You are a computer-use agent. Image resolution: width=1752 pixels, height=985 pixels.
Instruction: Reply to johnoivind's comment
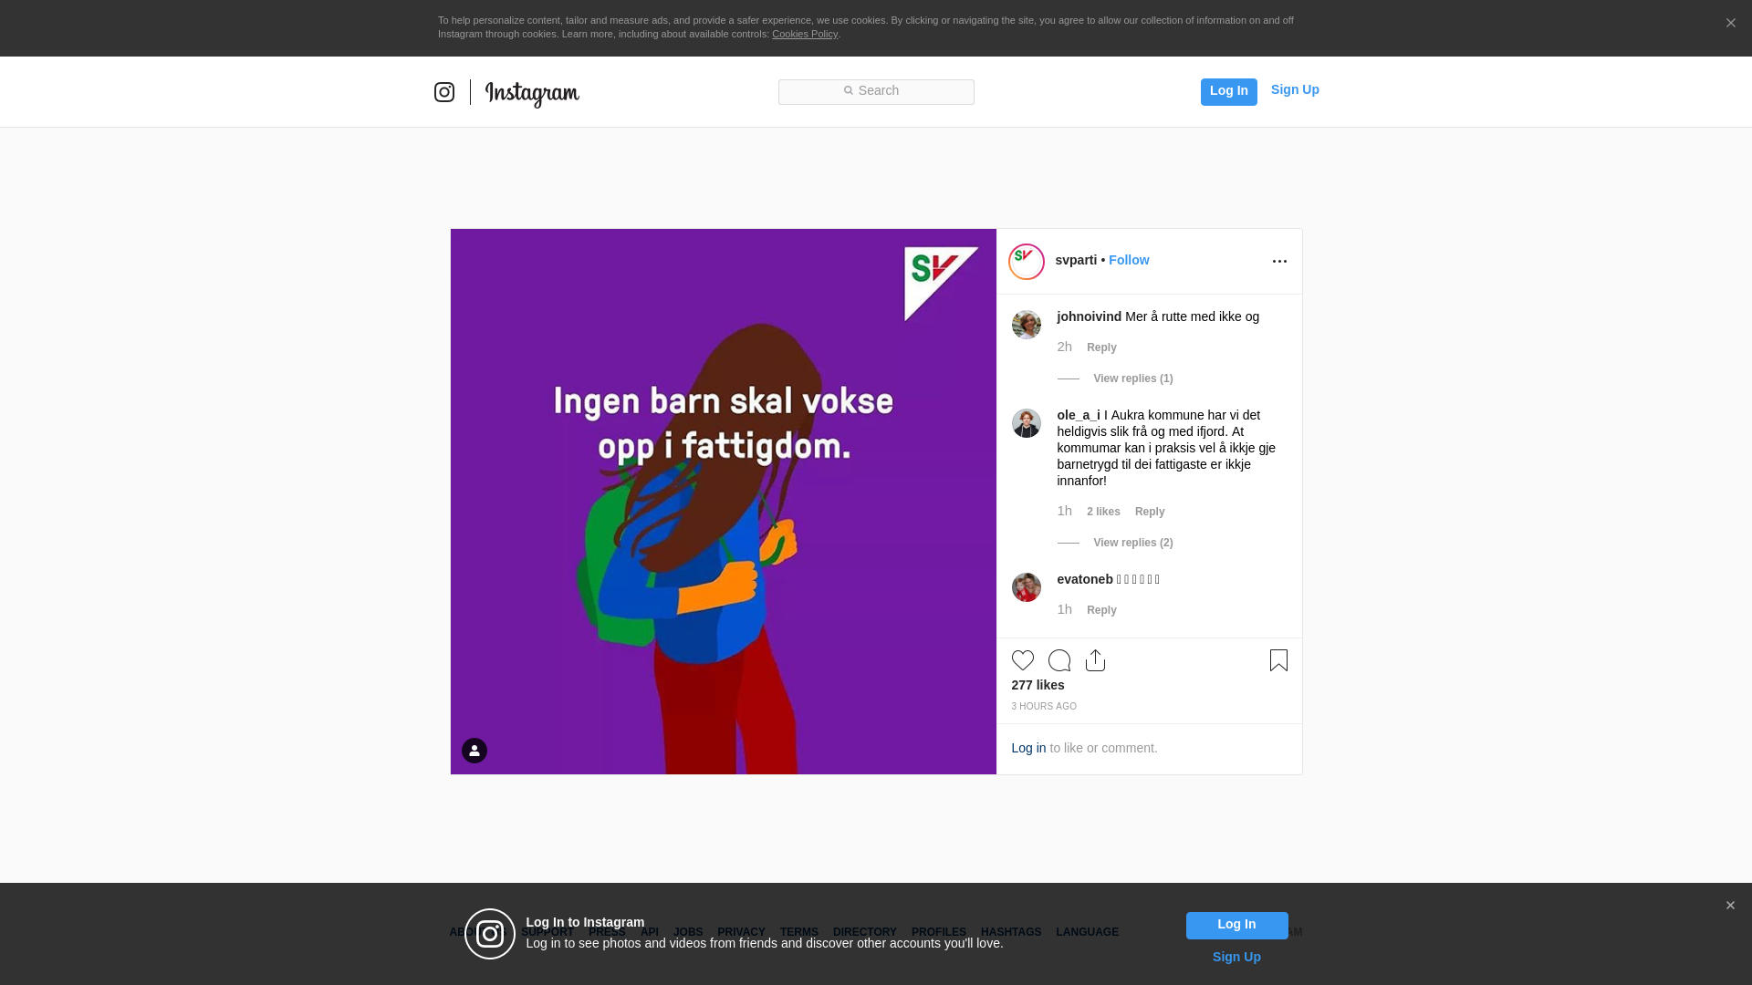[x=1101, y=347]
